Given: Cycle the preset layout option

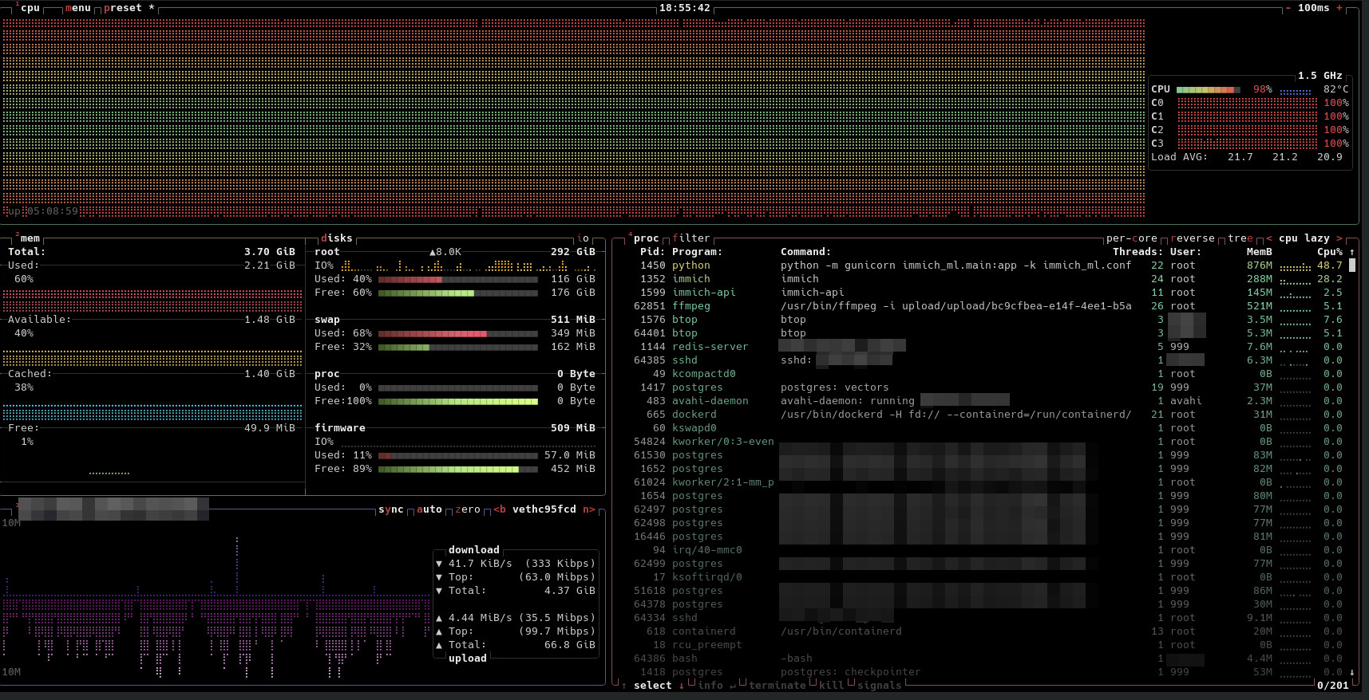Looking at the screenshot, I should tap(123, 8).
